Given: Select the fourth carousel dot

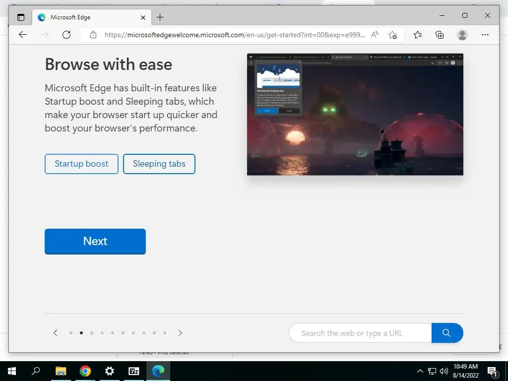Looking at the screenshot, I should [102, 333].
